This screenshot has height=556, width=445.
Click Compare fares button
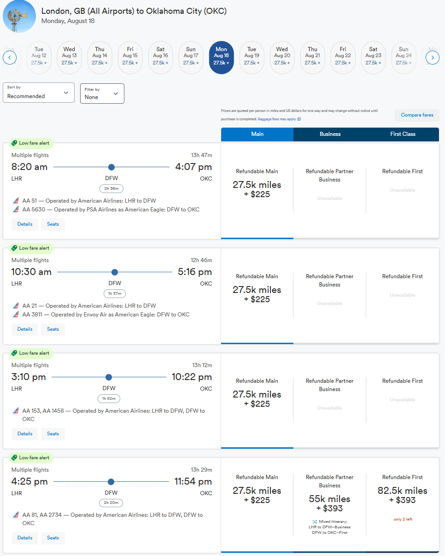click(417, 115)
